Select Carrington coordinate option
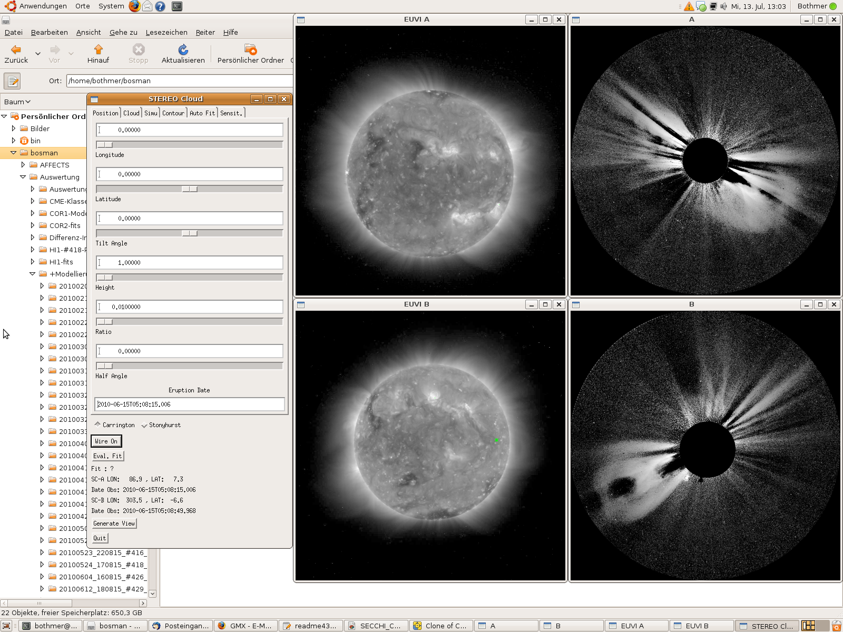Image resolution: width=843 pixels, height=632 pixels. tap(114, 425)
